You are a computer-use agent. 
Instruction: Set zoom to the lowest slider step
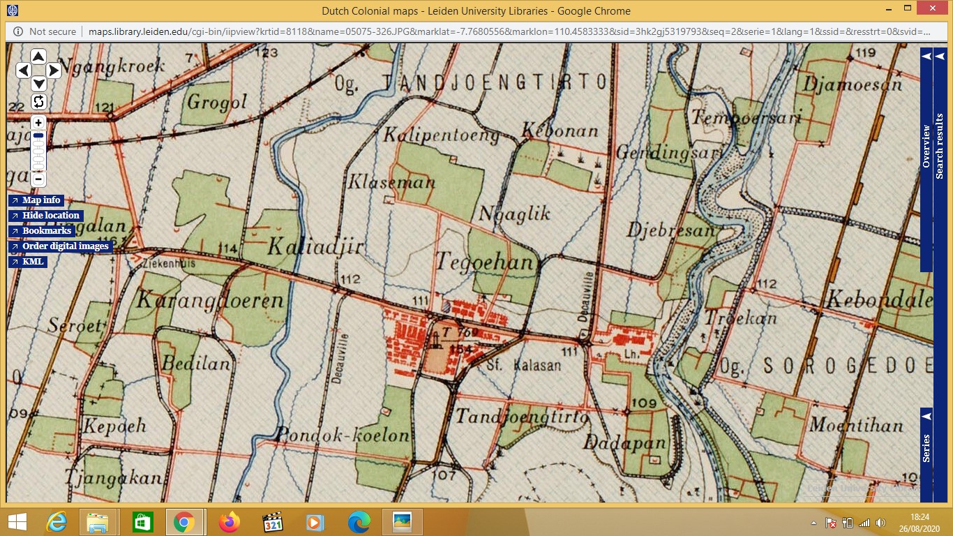38,167
